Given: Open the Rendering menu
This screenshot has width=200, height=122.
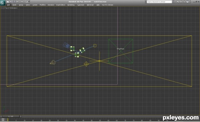Looking at the screenshot, I should pos(71,5).
